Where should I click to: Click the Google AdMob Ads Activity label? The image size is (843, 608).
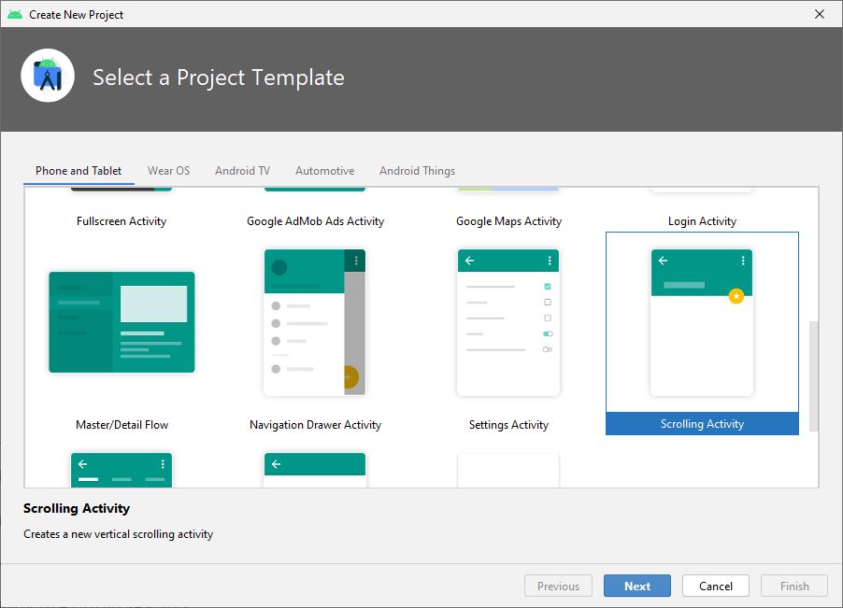316,221
